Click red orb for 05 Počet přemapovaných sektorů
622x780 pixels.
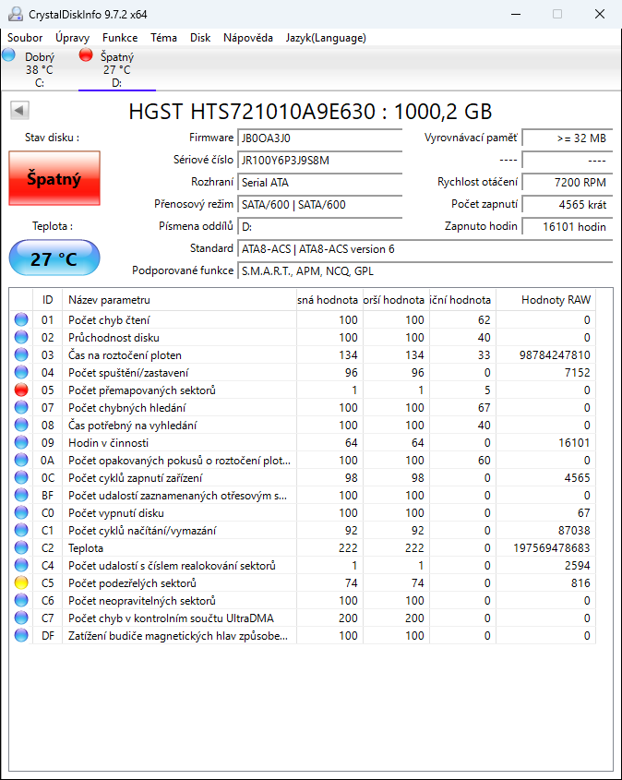point(21,390)
